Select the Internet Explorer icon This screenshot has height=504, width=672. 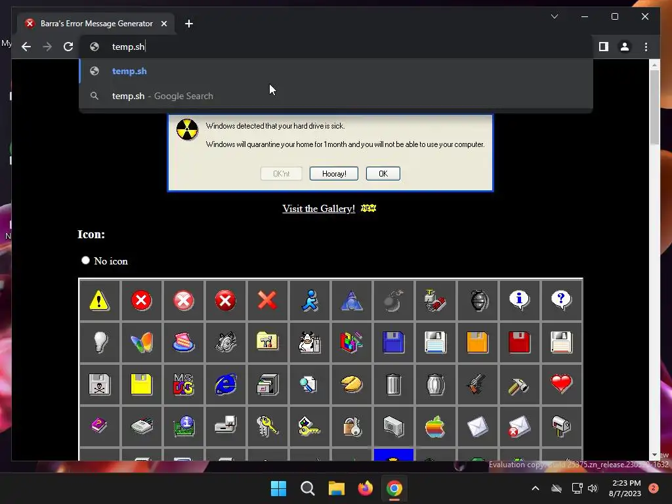coord(225,384)
